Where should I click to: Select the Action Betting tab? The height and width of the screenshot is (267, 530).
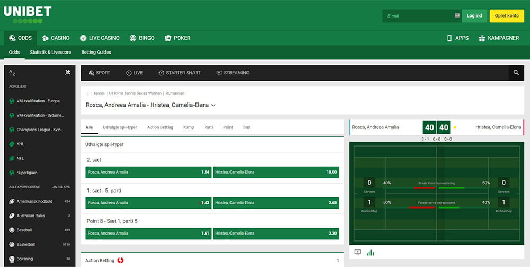160,127
